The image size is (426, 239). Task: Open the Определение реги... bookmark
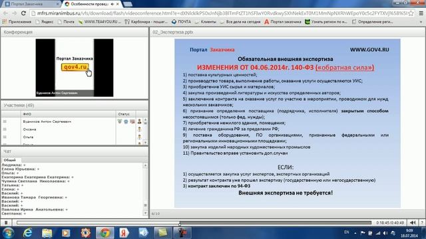pos(372,22)
